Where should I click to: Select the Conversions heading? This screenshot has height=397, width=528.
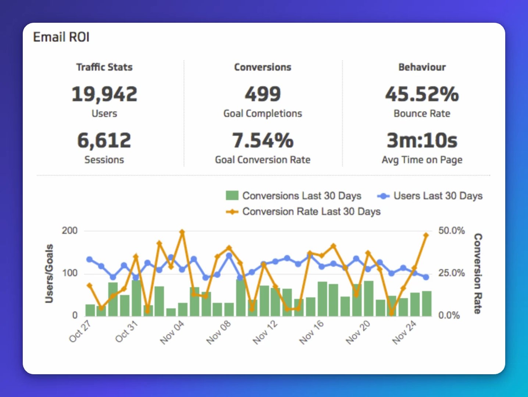[263, 67]
